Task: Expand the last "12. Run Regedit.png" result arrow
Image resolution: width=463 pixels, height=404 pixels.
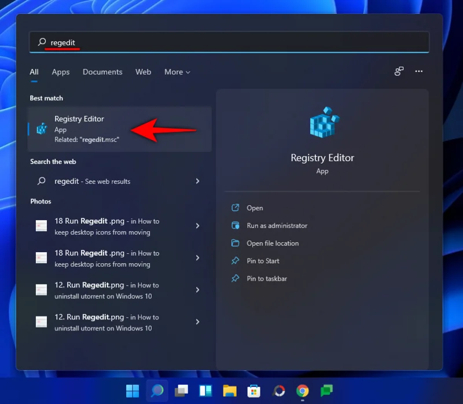Action: pos(198,322)
